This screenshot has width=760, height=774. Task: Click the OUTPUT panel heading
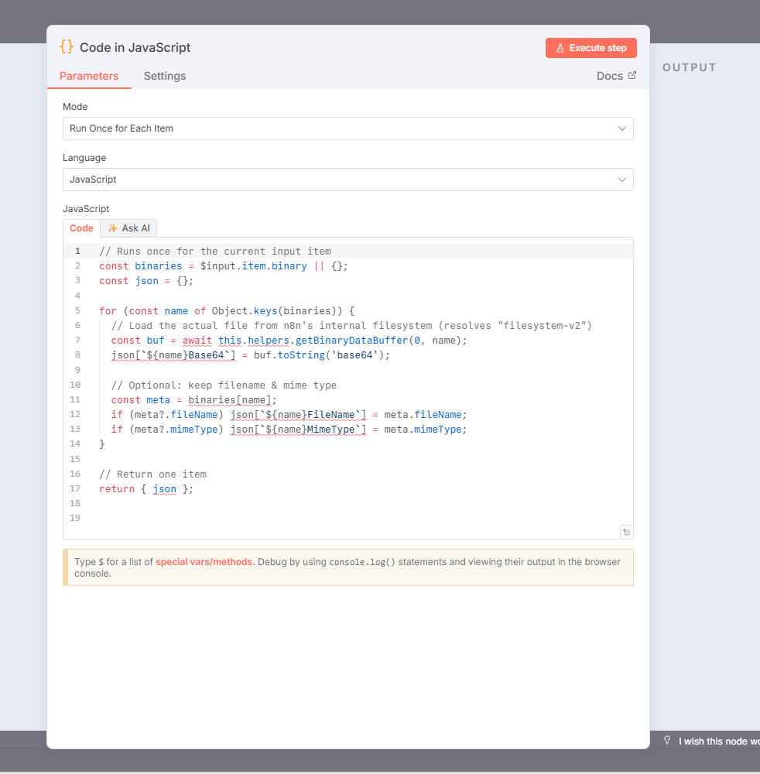click(x=690, y=67)
